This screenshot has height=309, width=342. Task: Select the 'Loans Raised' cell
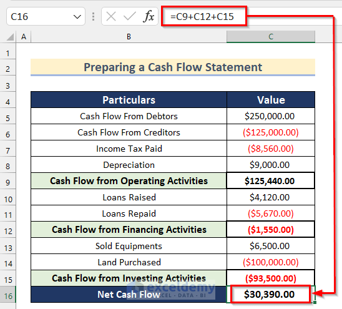pos(129,197)
